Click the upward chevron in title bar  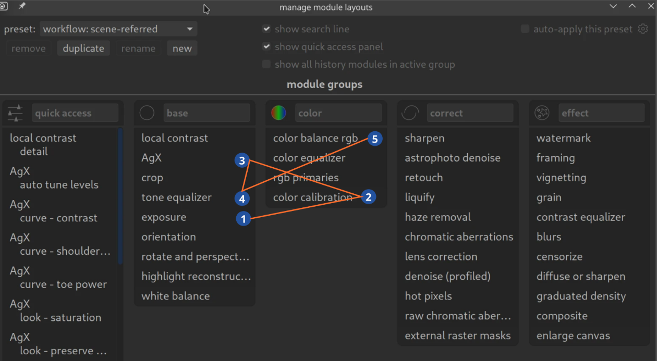coord(632,6)
